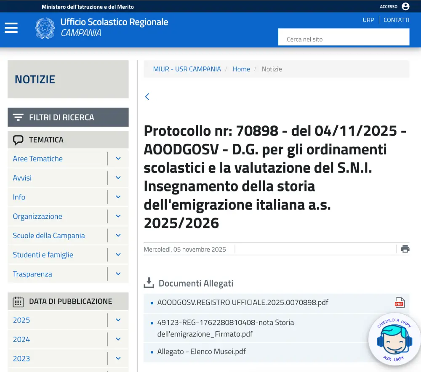The image size is (421, 372).
Task: Open the hamburger navigation menu
Action: (11, 28)
